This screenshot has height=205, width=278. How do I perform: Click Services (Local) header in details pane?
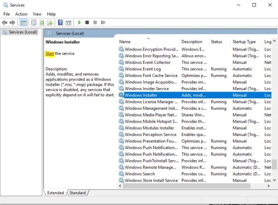[70, 33]
